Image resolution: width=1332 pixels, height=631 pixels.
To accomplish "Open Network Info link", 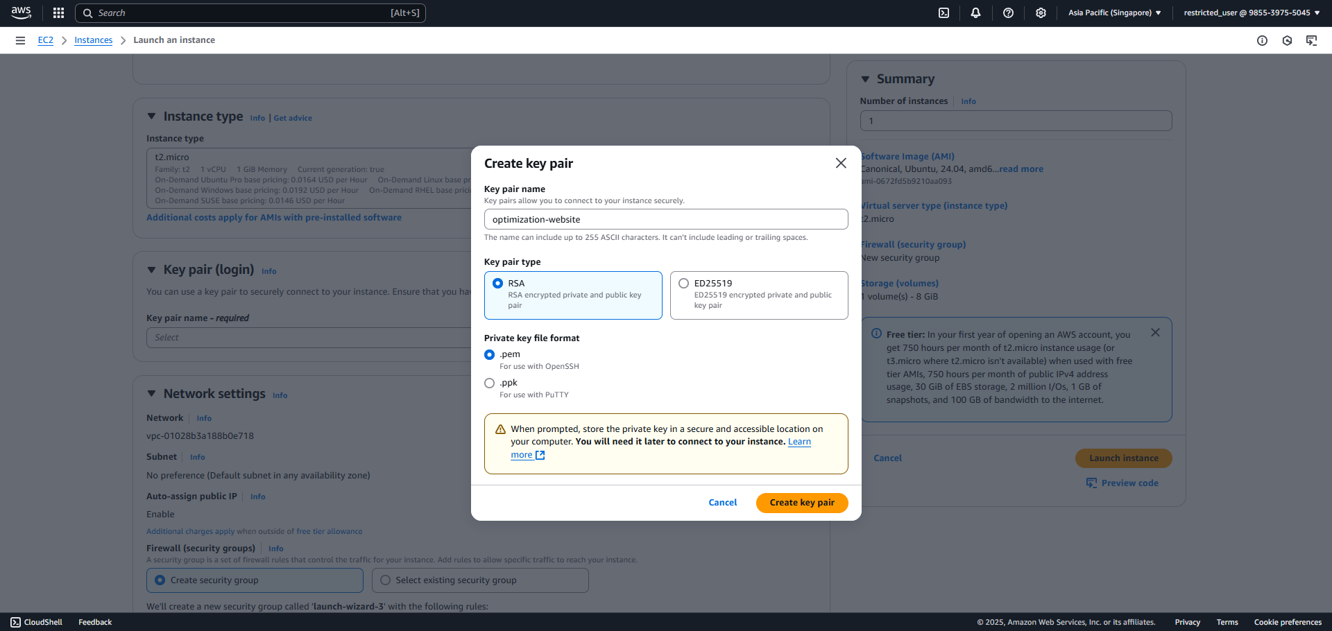I will [x=204, y=419].
